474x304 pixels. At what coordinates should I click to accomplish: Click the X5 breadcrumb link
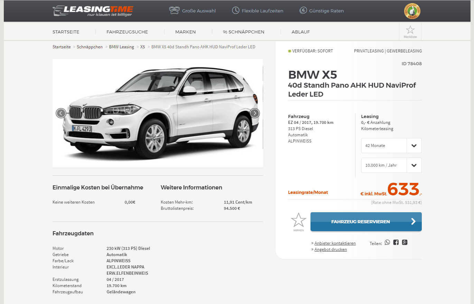tap(143, 47)
